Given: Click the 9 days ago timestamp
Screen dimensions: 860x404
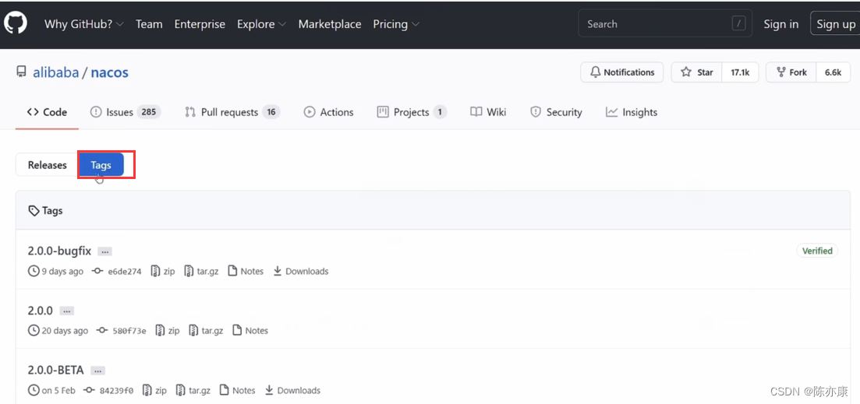Looking at the screenshot, I should pos(56,271).
